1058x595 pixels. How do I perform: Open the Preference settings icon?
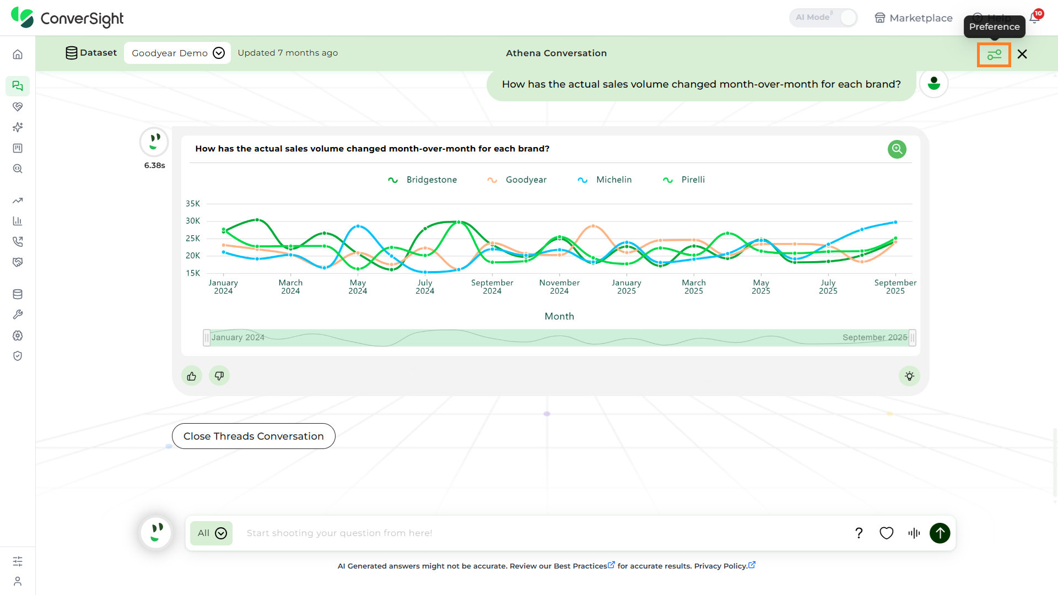[x=994, y=55]
